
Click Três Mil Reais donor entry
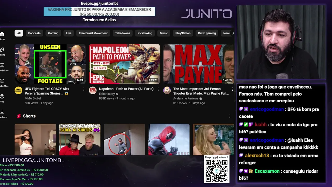pos(17,184)
